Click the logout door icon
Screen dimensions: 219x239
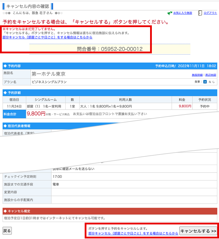(200, 13)
